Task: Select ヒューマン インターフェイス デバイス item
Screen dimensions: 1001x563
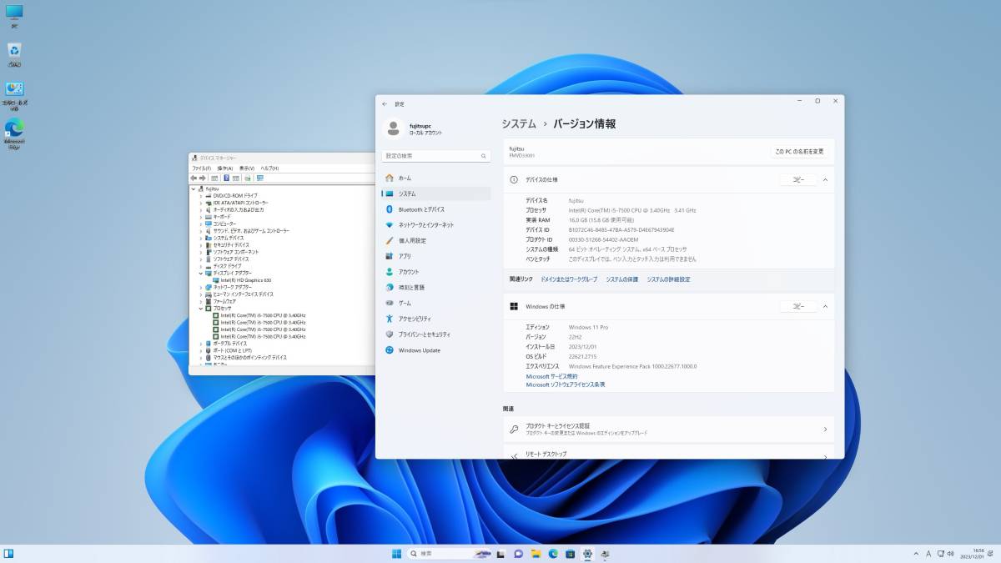Action: [x=244, y=294]
